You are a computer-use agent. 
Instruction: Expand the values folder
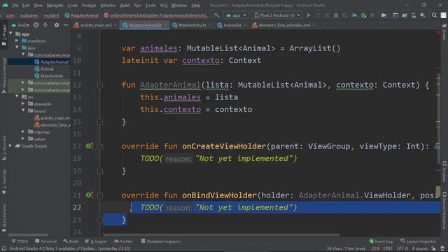(23, 139)
